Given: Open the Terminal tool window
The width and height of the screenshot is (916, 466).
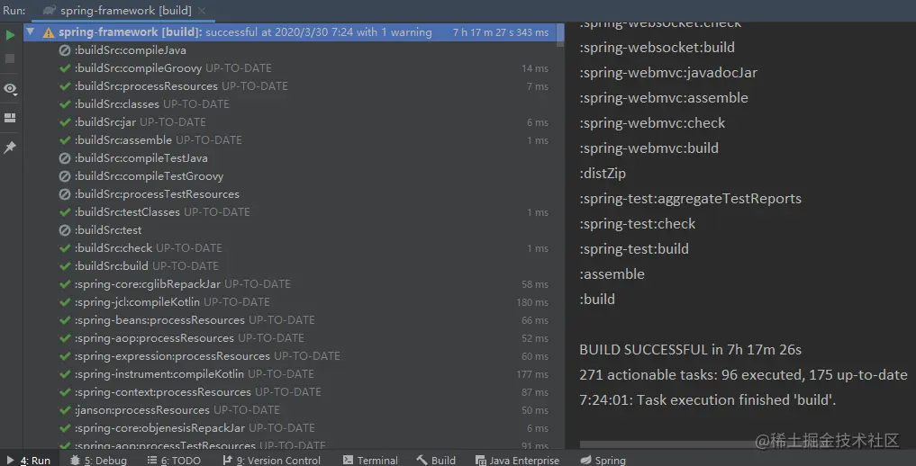Looking at the screenshot, I should (x=370, y=461).
